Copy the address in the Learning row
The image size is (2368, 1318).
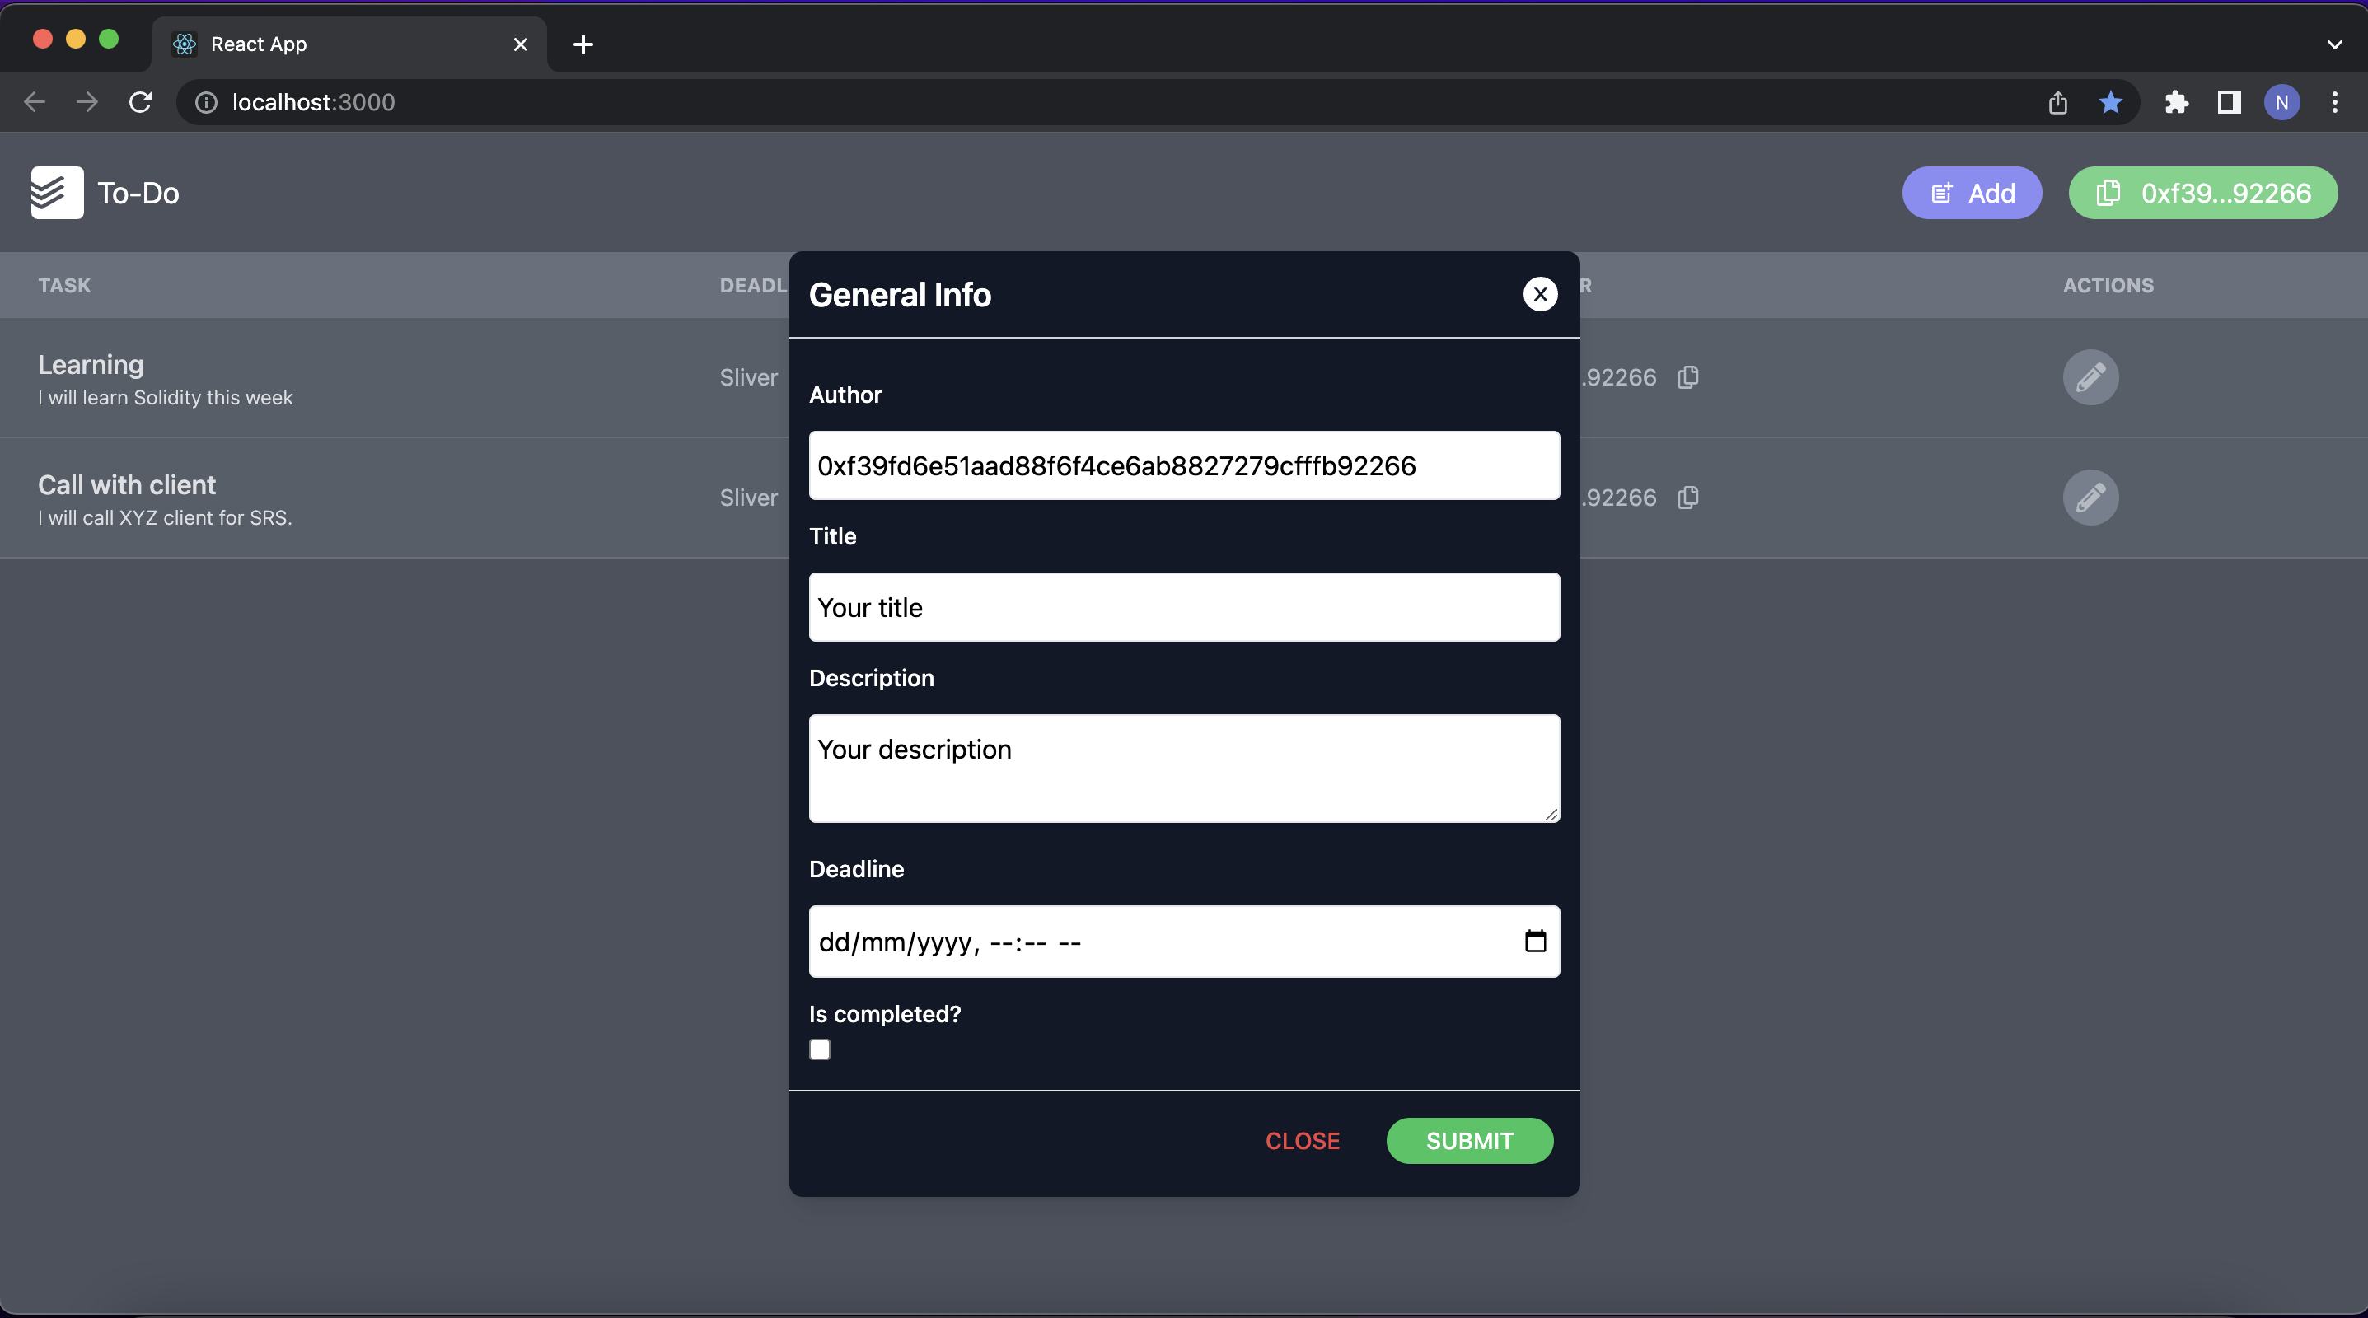tap(1687, 376)
